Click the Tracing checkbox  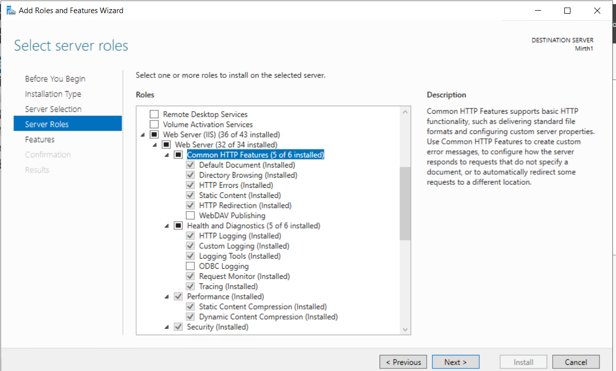click(x=190, y=286)
